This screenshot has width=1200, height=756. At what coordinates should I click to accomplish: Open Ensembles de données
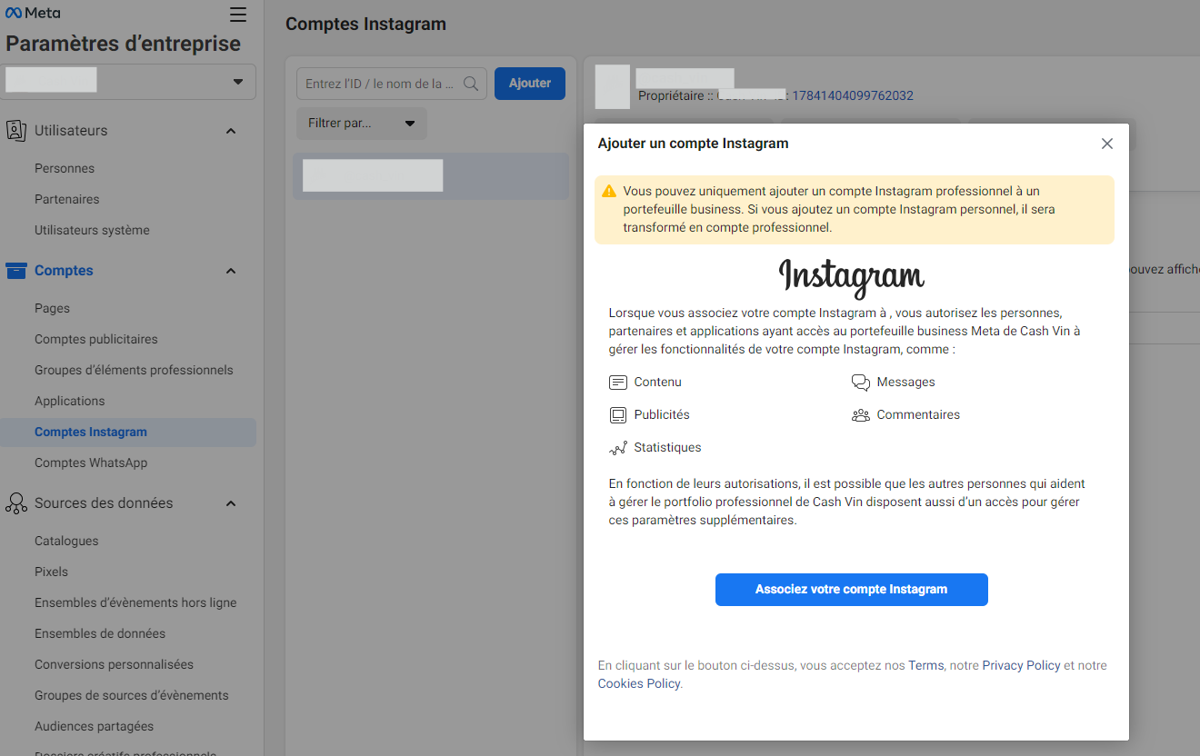(x=100, y=633)
